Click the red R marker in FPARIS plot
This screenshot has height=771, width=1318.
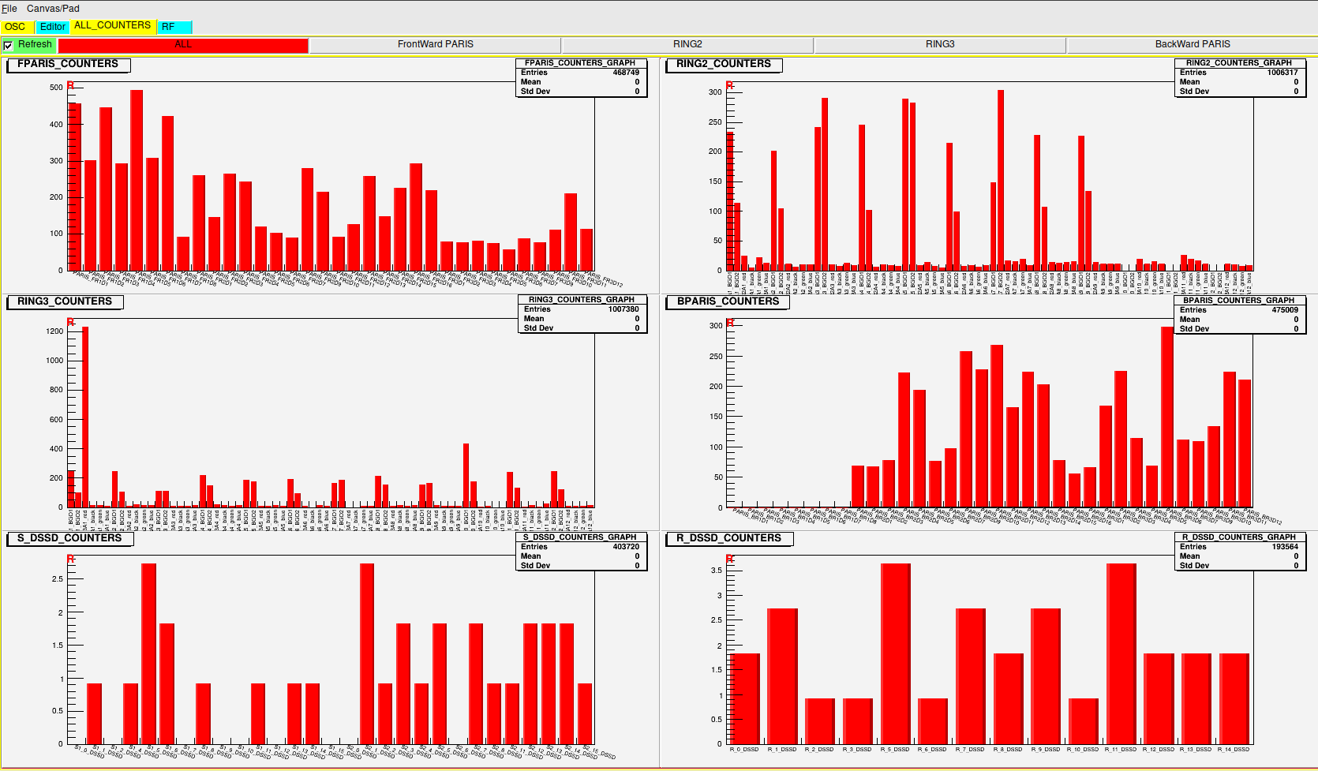pos(70,85)
